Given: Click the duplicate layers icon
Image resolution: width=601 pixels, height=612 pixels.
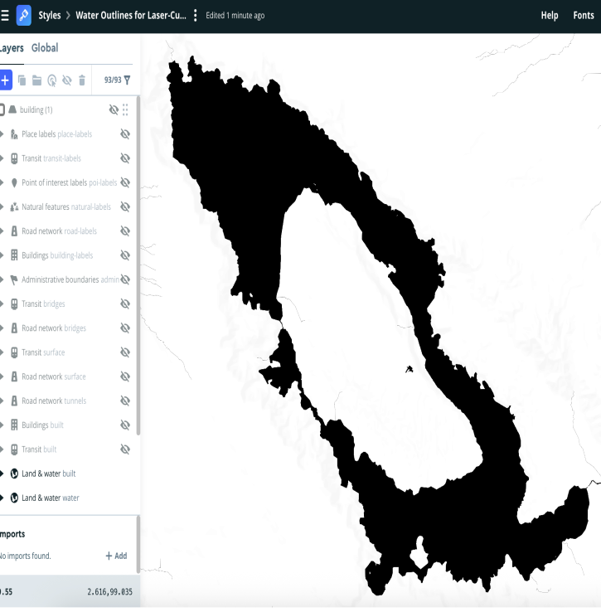Looking at the screenshot, I should point(22,80).
